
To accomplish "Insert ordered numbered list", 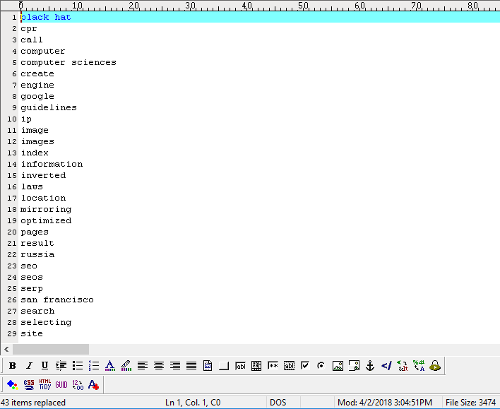I will click(x=94, y=366).
